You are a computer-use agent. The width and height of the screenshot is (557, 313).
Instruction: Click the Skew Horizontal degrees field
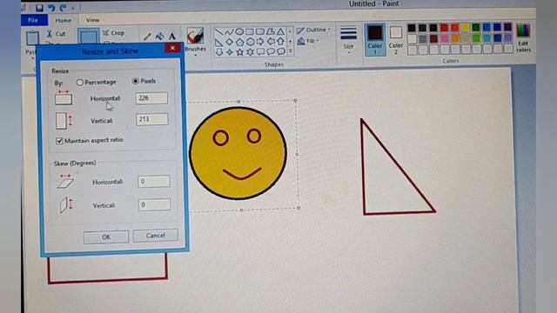pyautogui.click(x=154, y=182)
